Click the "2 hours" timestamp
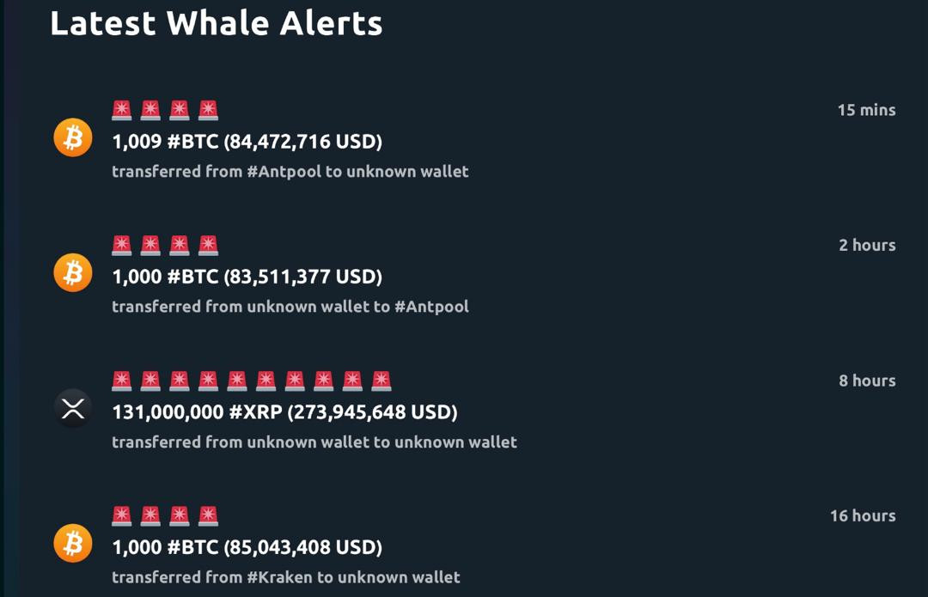928x597 pixels. [x=867, y=245]
